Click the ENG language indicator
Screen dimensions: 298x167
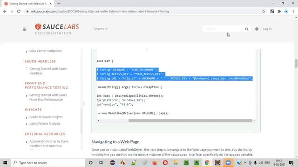tap(267, 163)
